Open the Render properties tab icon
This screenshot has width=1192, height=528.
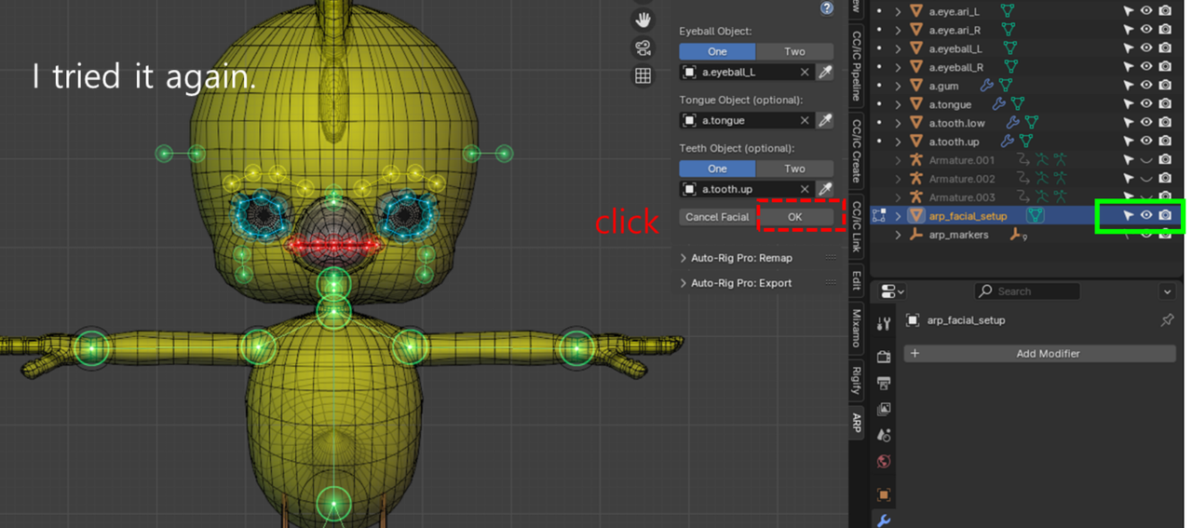click(x=884, y=357)
